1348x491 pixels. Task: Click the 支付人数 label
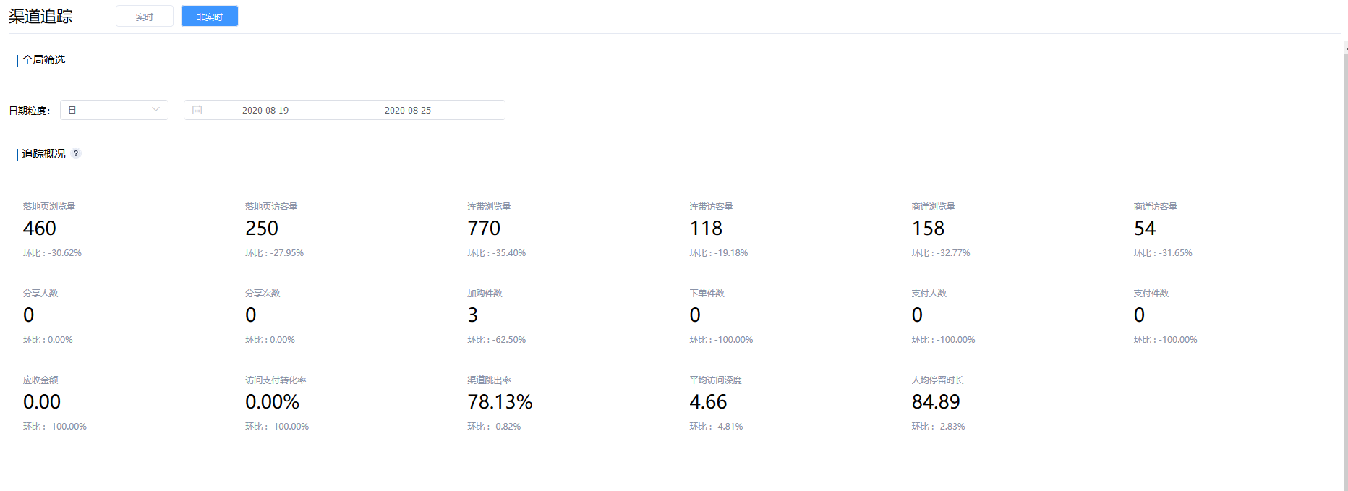pos(929,294)
